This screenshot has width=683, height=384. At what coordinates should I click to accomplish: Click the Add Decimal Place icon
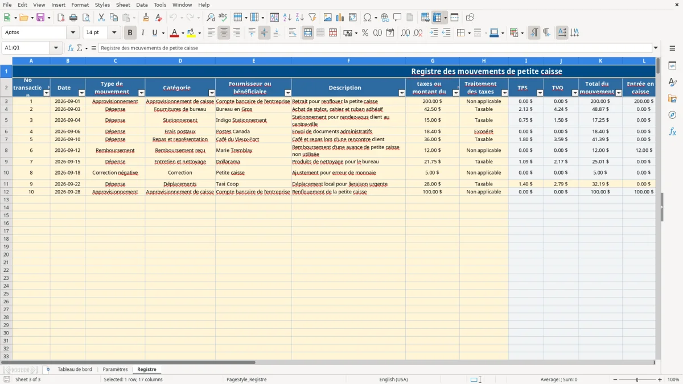(x=406, y=33)
